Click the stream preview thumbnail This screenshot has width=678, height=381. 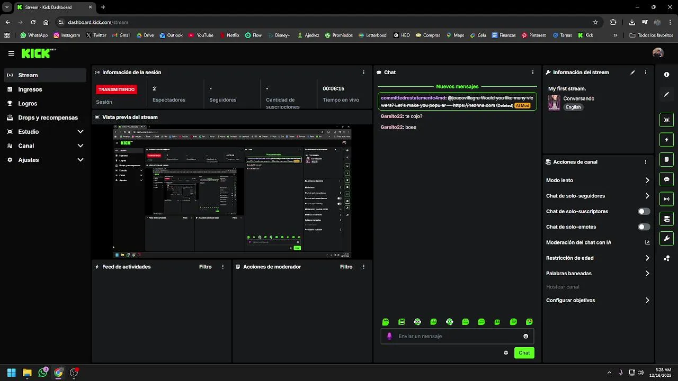point(232,192)
